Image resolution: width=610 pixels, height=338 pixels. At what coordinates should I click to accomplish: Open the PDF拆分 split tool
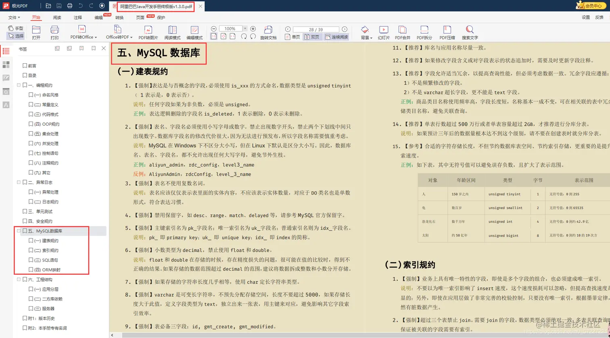tap(424, 33)
